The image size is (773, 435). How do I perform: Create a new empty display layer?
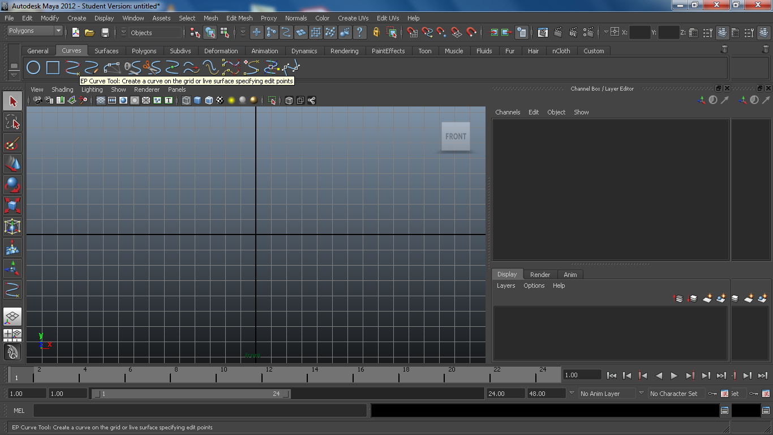[707, 298]
